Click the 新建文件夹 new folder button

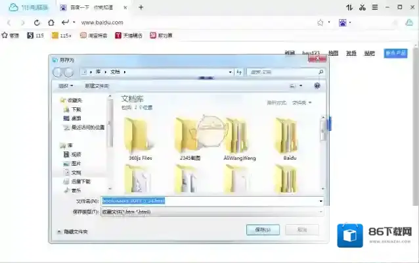click(97, 86)
